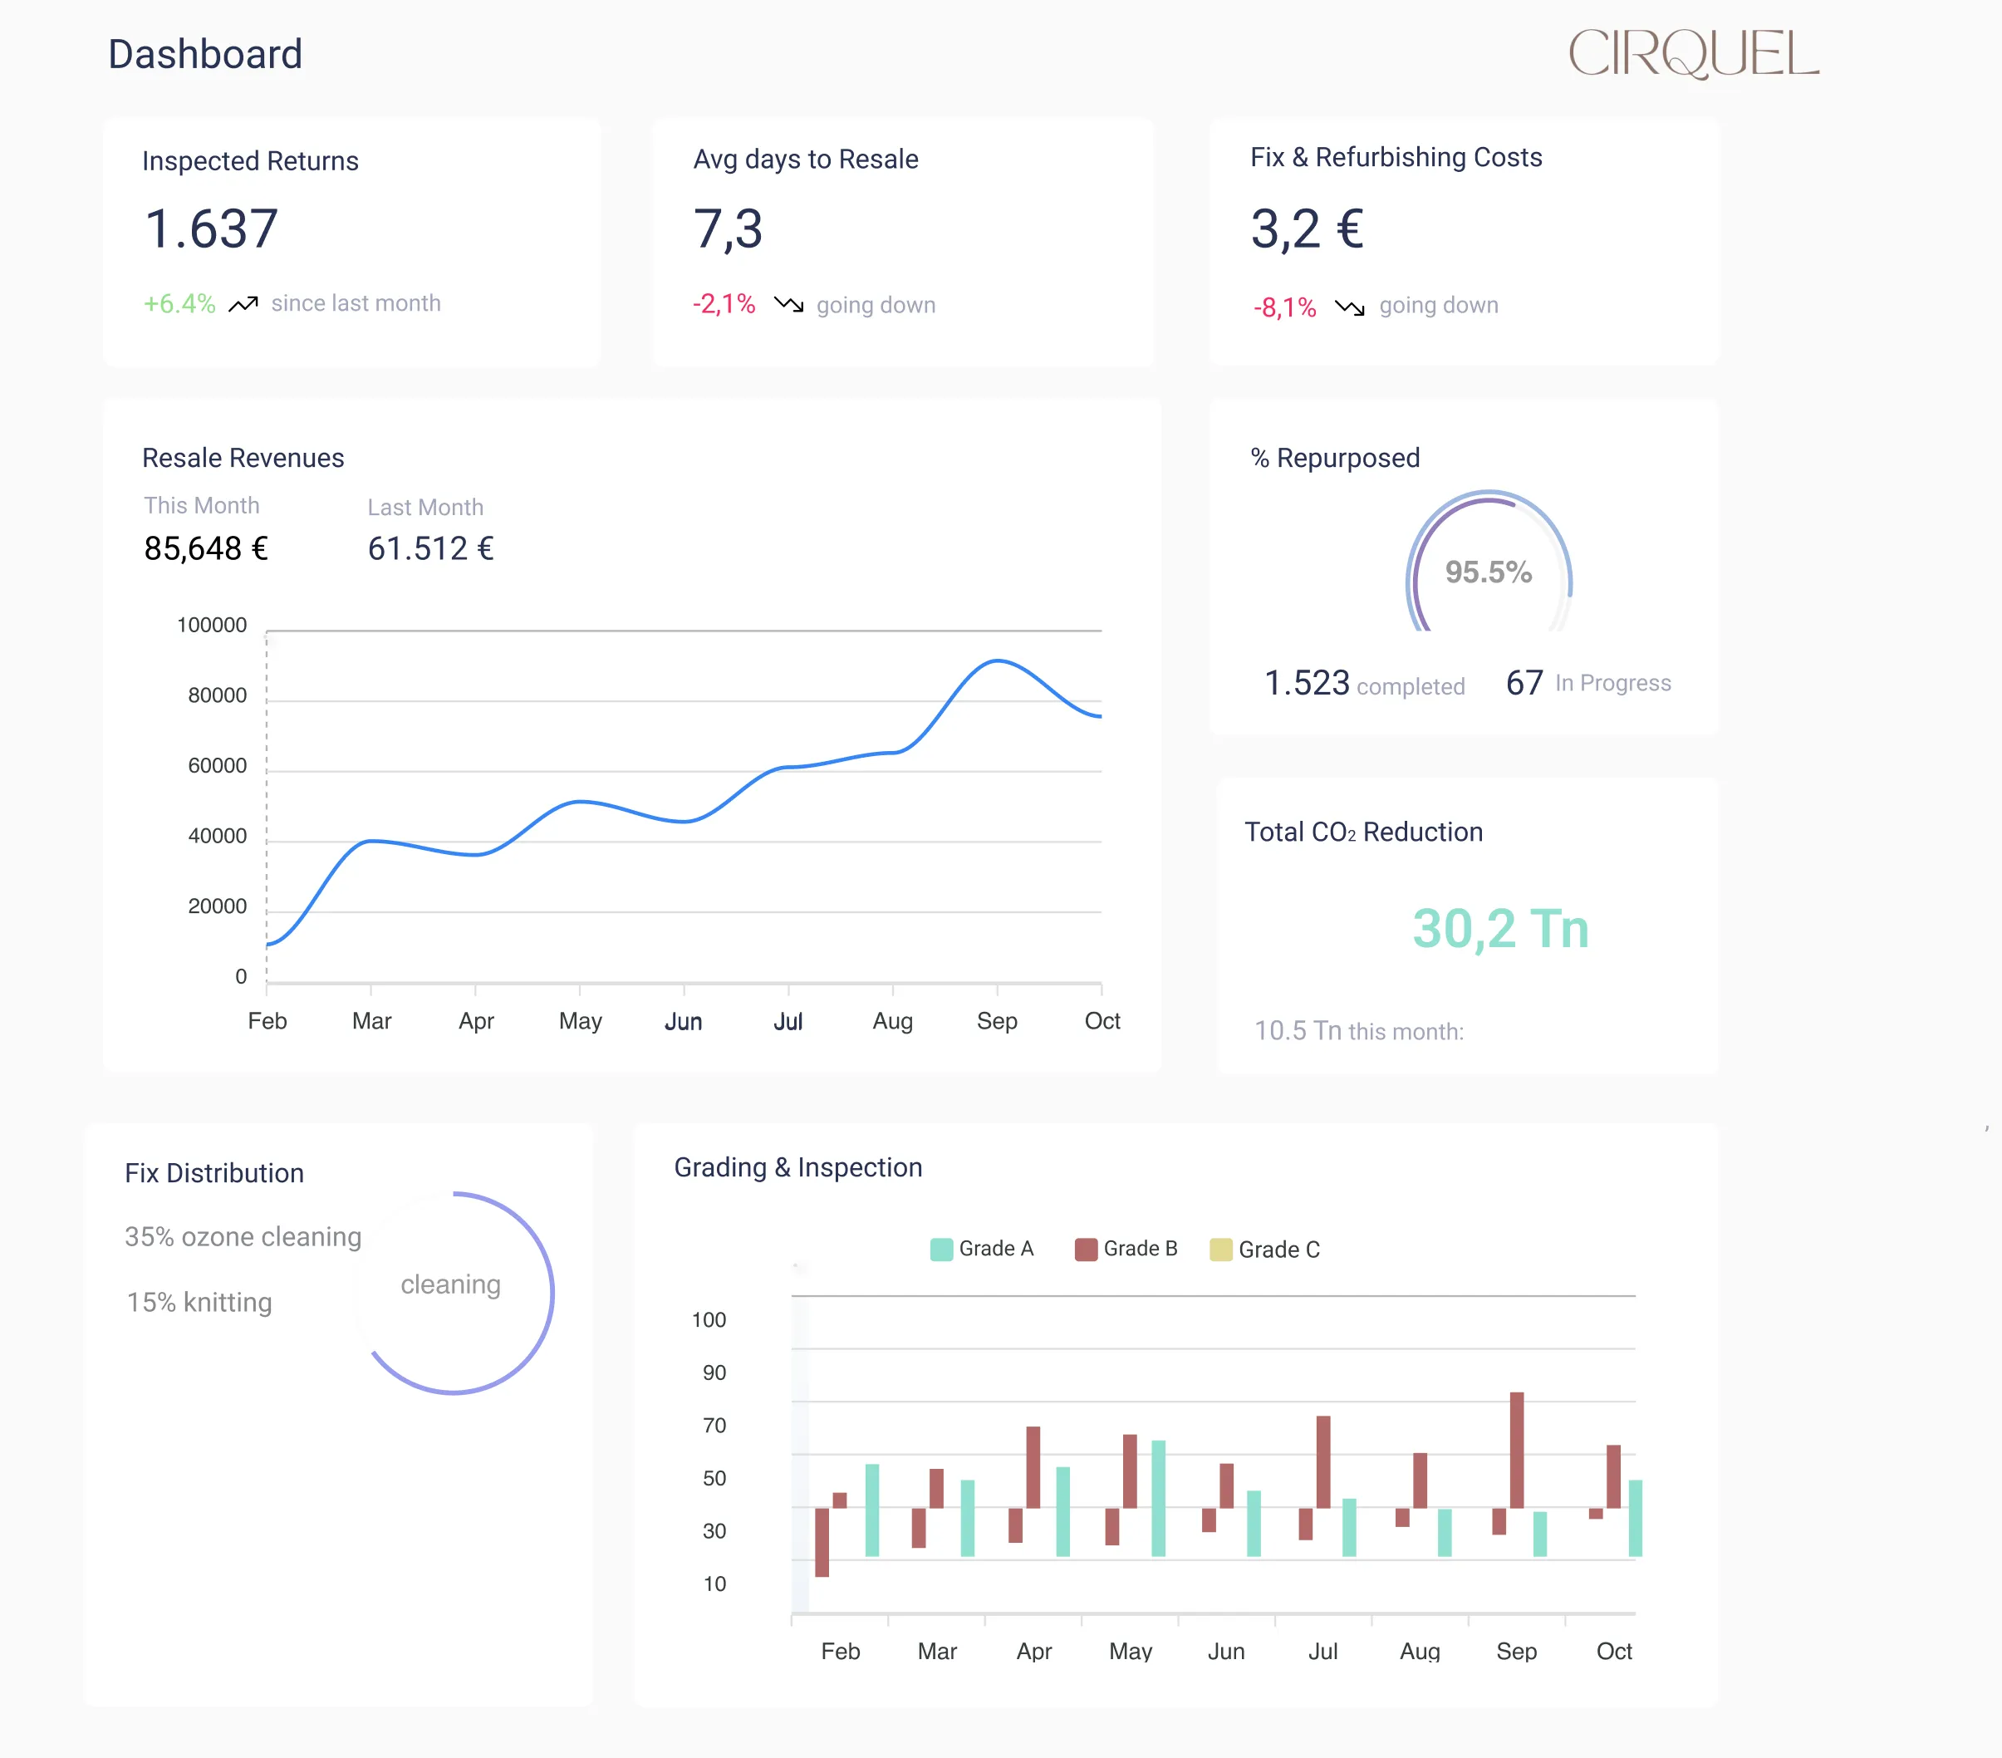
Task: Click upward trend arrow under Inspected Returns
Action: click(243, 303)
